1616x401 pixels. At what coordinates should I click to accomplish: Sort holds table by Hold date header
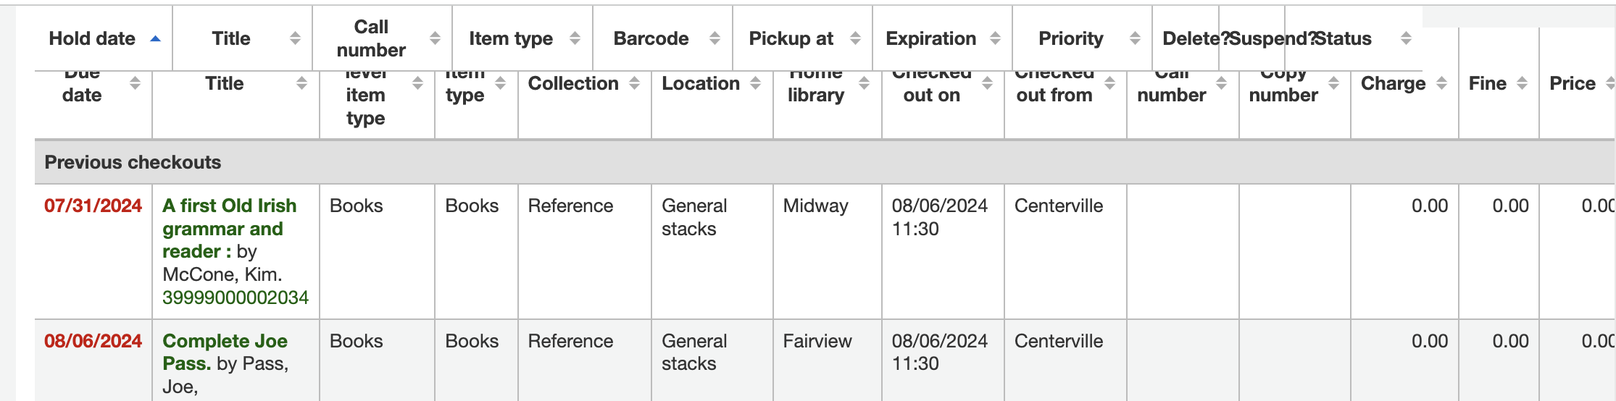(x=92, y=38)
